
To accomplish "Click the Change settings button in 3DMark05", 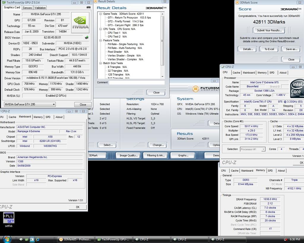I will tap(158, 145).
